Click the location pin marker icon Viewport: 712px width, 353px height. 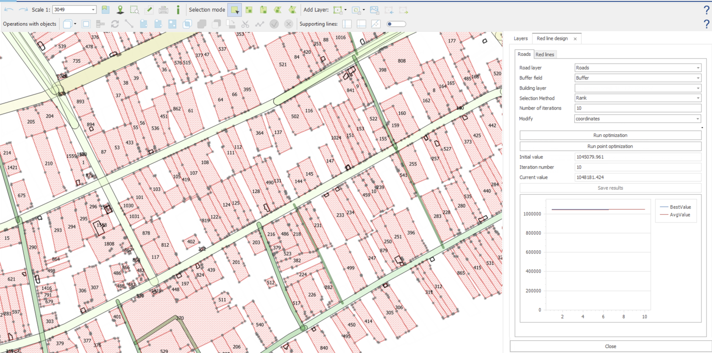(120, 9)
